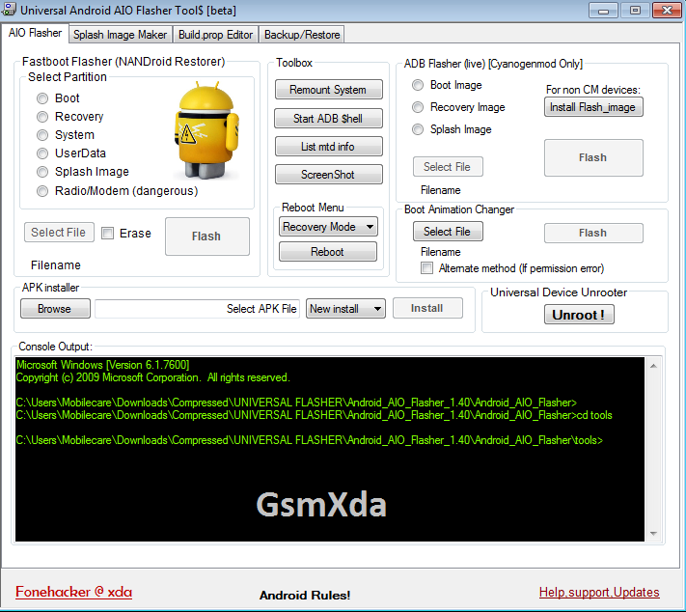Open the Recovery Mode reboot dropdown

point(328,227)
